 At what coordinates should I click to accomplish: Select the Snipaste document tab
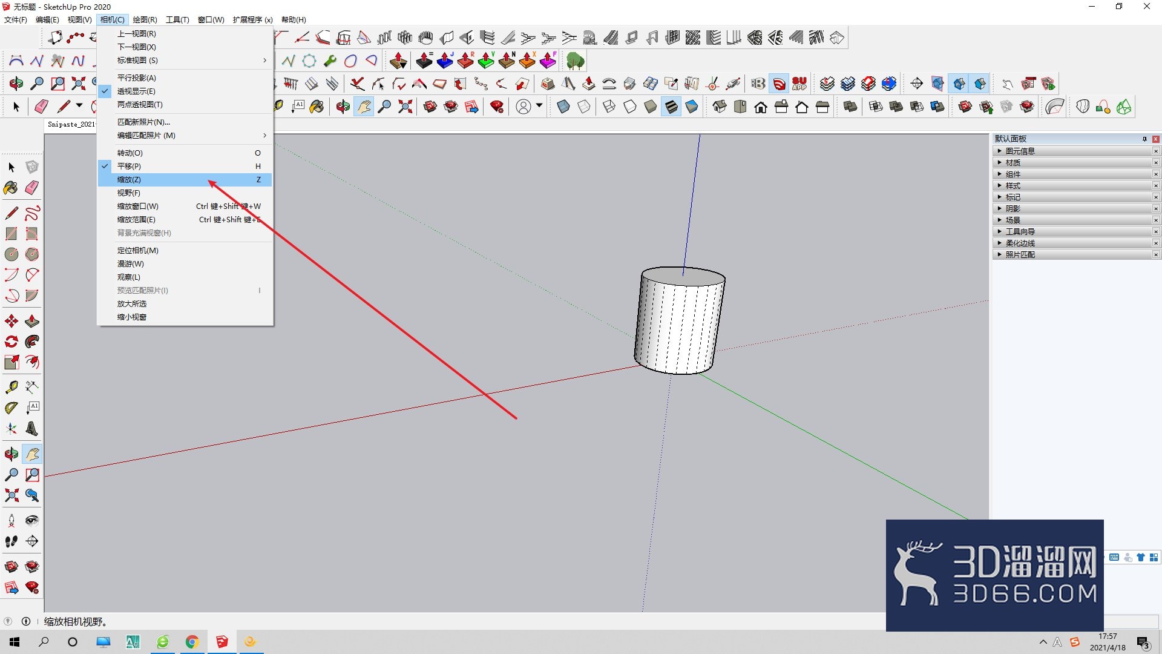[71, 124]
